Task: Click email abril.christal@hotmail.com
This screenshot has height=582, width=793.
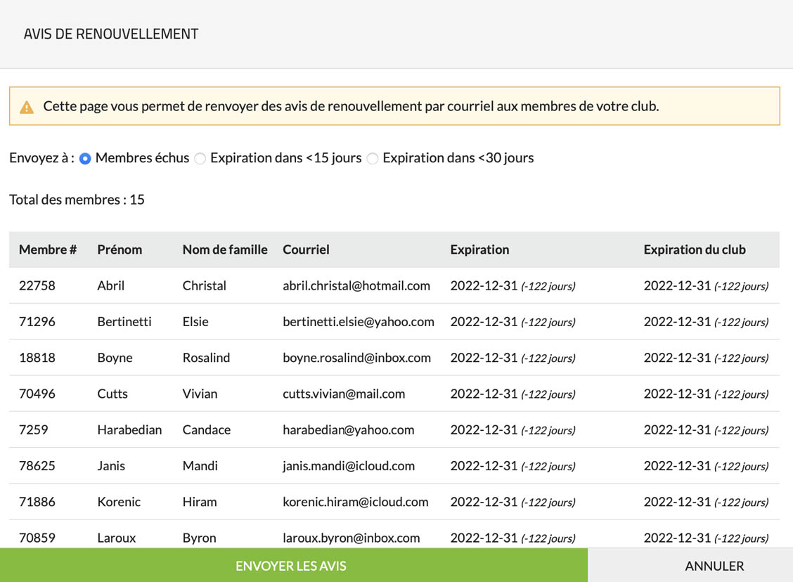Action: (356, 286)
